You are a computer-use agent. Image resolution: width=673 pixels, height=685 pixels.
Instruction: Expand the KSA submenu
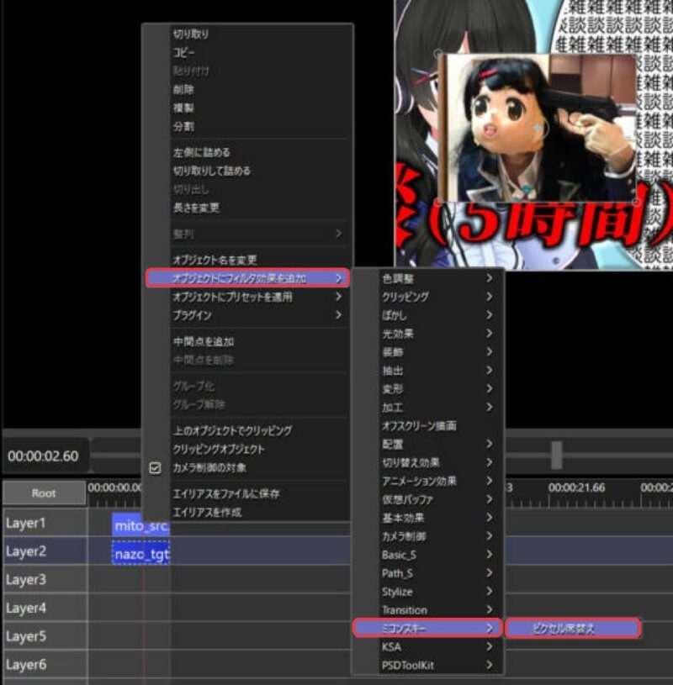pos(427,647)
